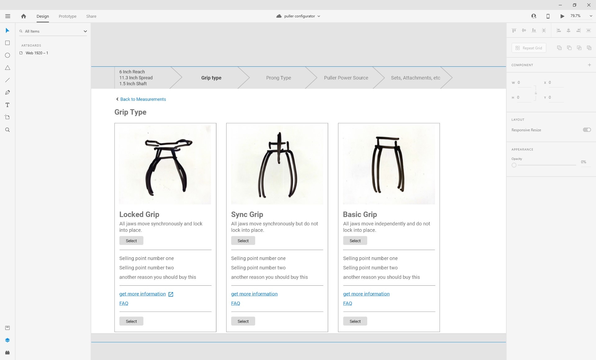Switch to the Share tab
This screenshot has height=360, width=596.
tap(91, 16)
